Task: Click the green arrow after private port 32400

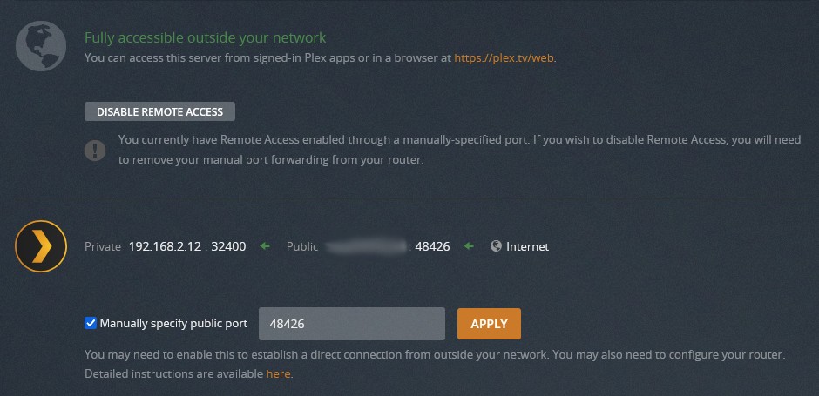Action: 265,246
